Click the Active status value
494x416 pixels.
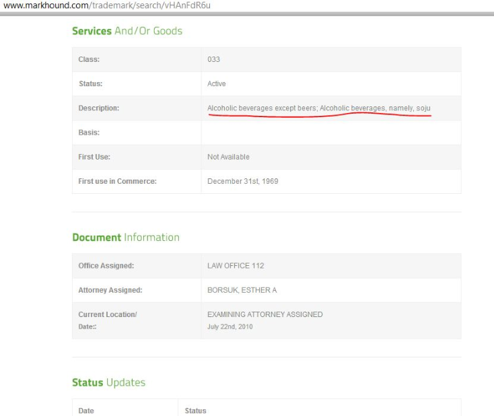click(217, 83)
